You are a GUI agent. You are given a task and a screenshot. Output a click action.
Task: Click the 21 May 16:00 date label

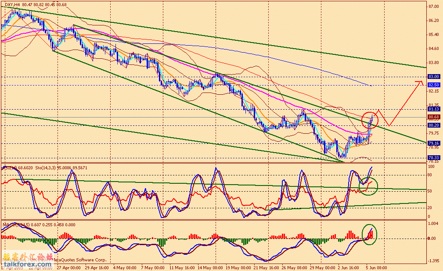266,267
